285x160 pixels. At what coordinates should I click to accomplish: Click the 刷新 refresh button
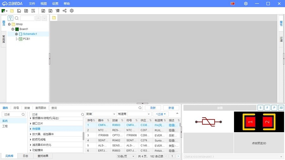point(153,108)
